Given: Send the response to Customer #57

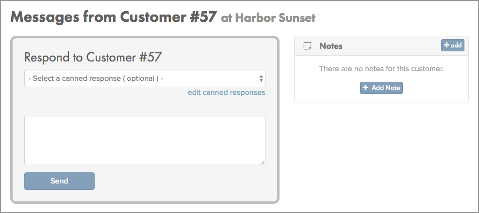Looking at the screenshot, I should point(59,181).
